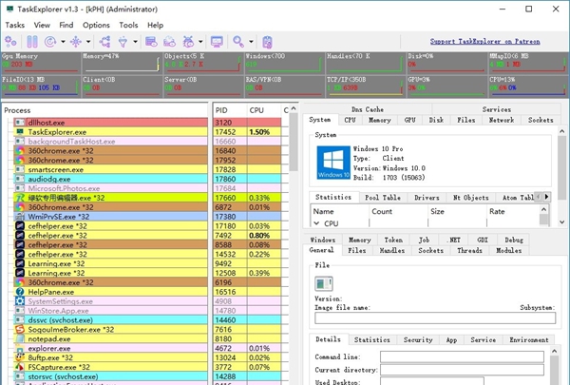The height and width of the screenshot is (385, 570).
Task: Sort by the Process column header
Action: (105, 110)
